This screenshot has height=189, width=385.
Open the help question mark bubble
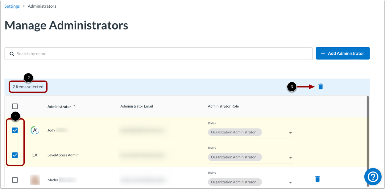click(373, 176)
